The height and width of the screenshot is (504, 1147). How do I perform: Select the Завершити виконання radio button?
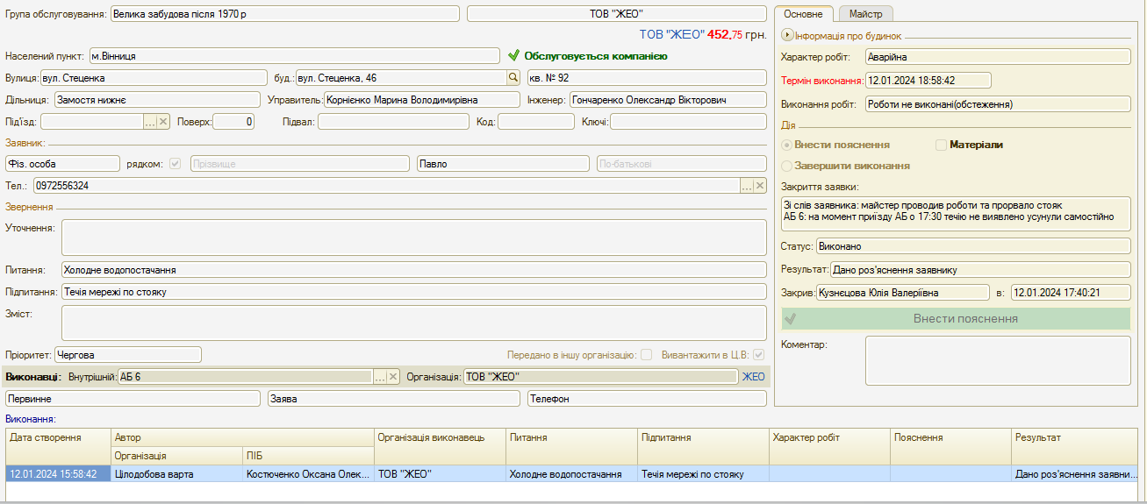click(786, 166)
